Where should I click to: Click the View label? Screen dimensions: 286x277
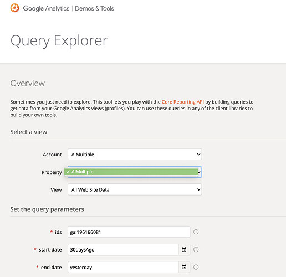click(x=56, y=190)
